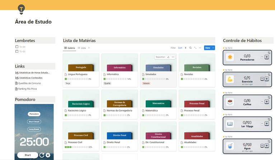Click the Sábado tag on Simulados
Screen dimensions: 275x160
(x=146, y=84)
